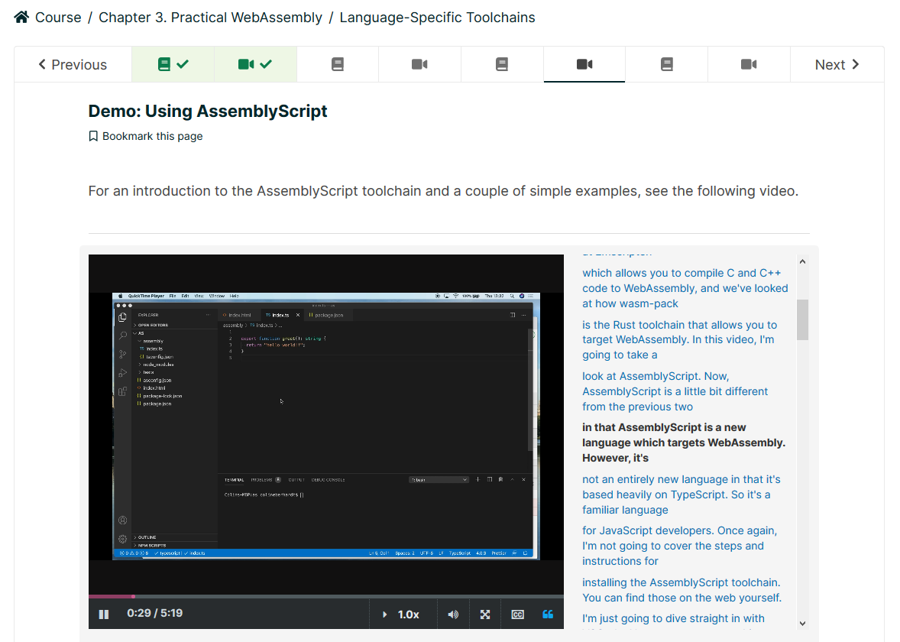900x642 pixels.
Task: Open the eighth unit tab, a video
Action: (x=749, y=64)
